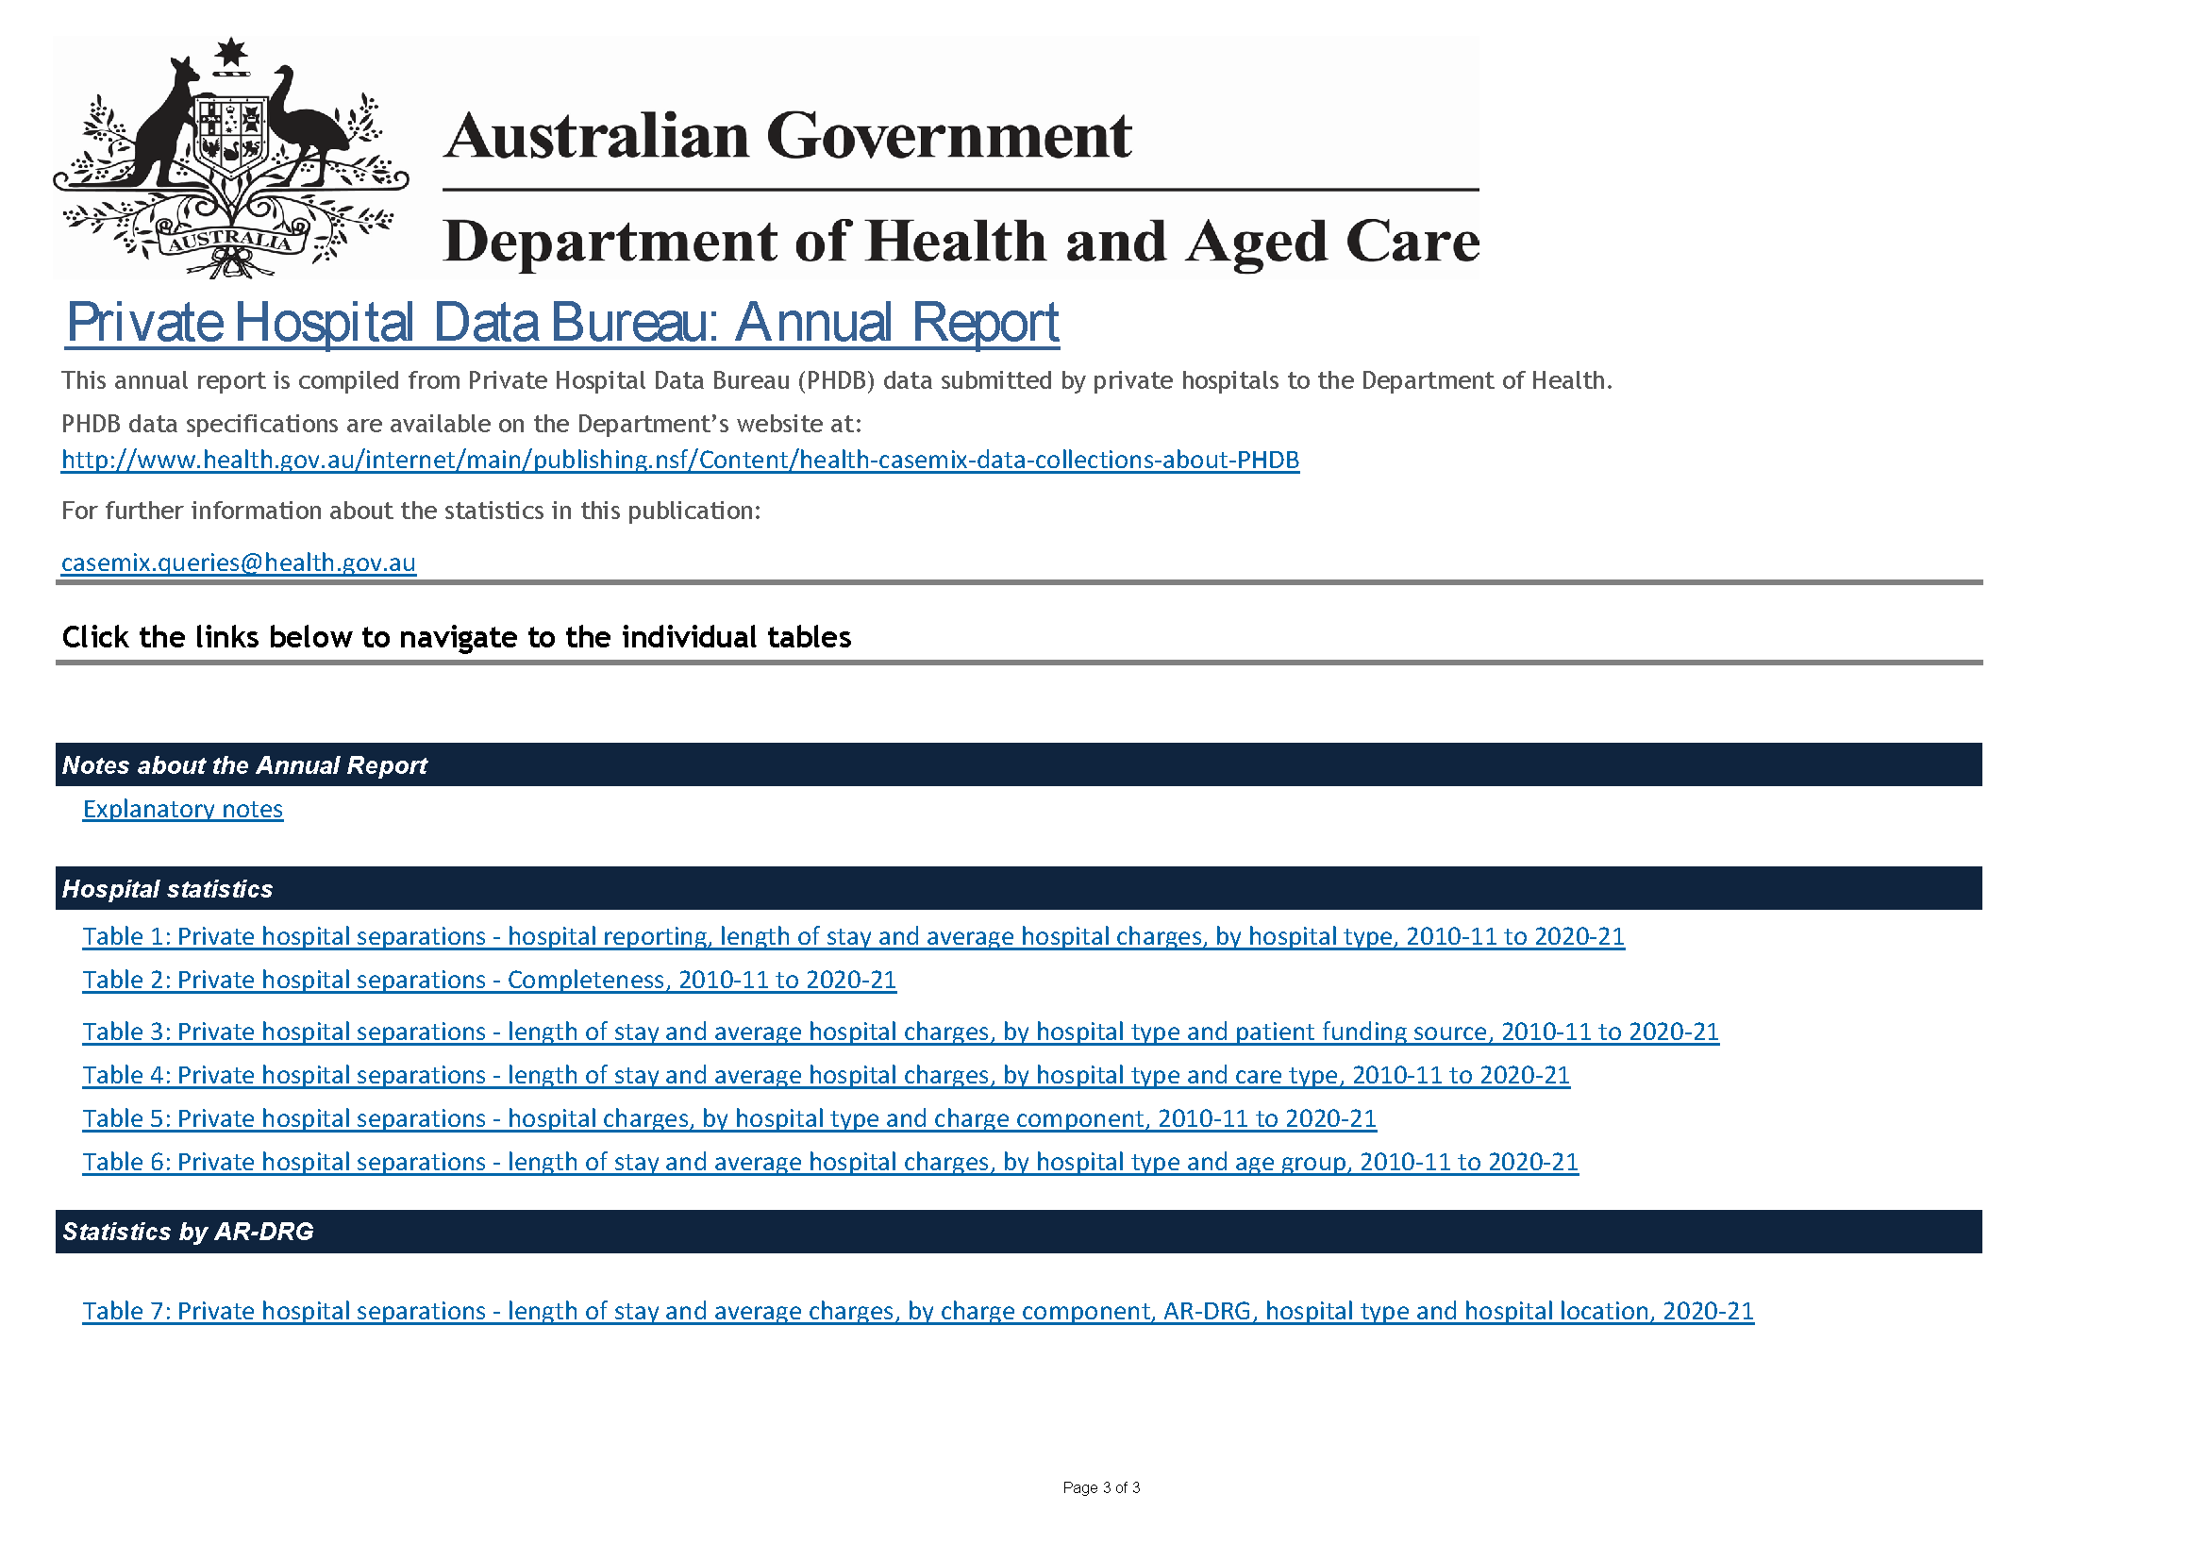The image size is (2206, 1561).
Task: Click the 'Notes about the Annual Report' header
Action: pos(1018,765)
